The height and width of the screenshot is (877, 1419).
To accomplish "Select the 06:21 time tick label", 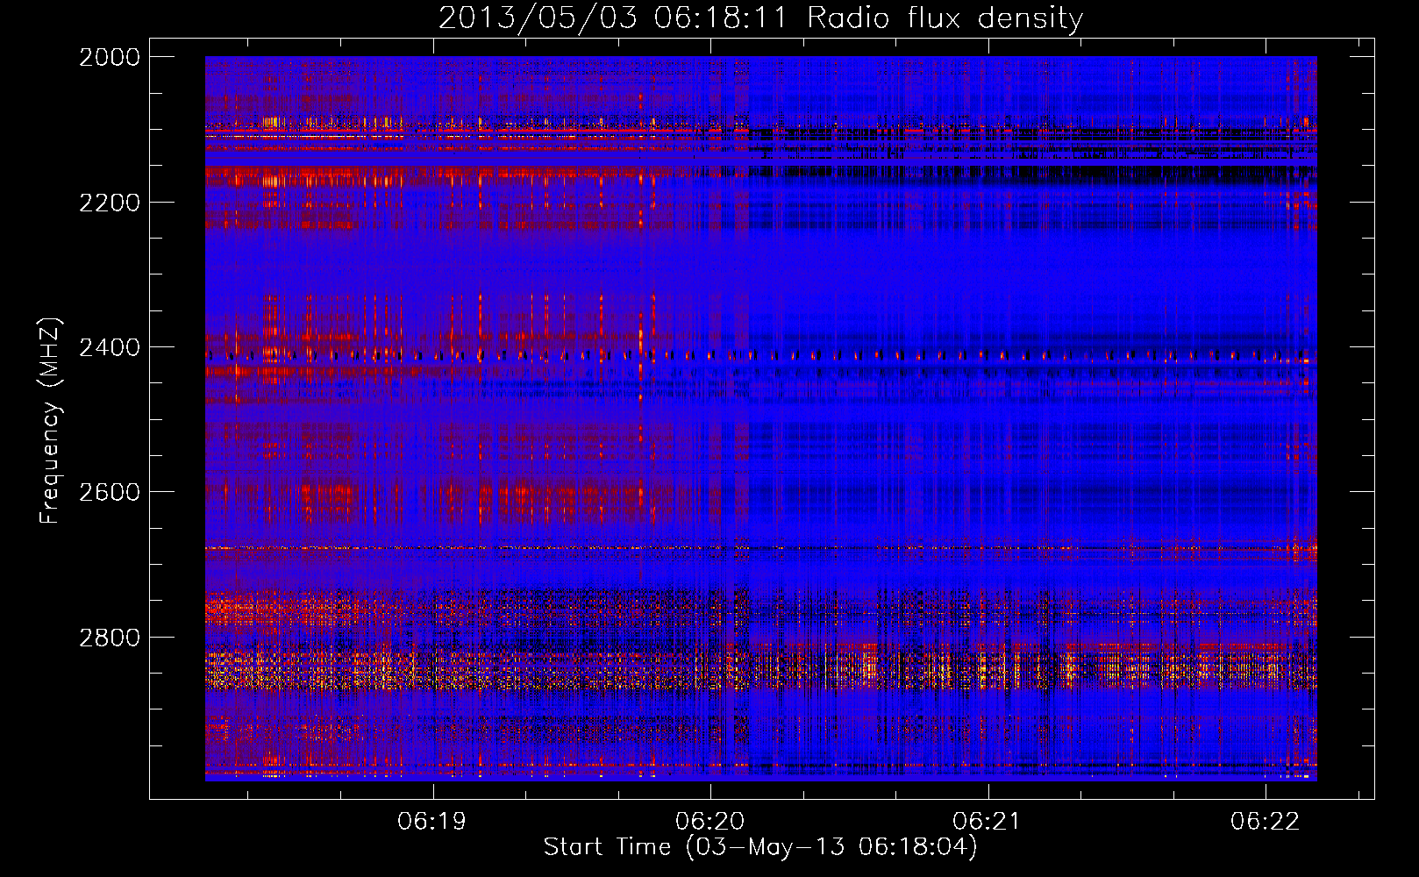I will click(x=988, y=821).
